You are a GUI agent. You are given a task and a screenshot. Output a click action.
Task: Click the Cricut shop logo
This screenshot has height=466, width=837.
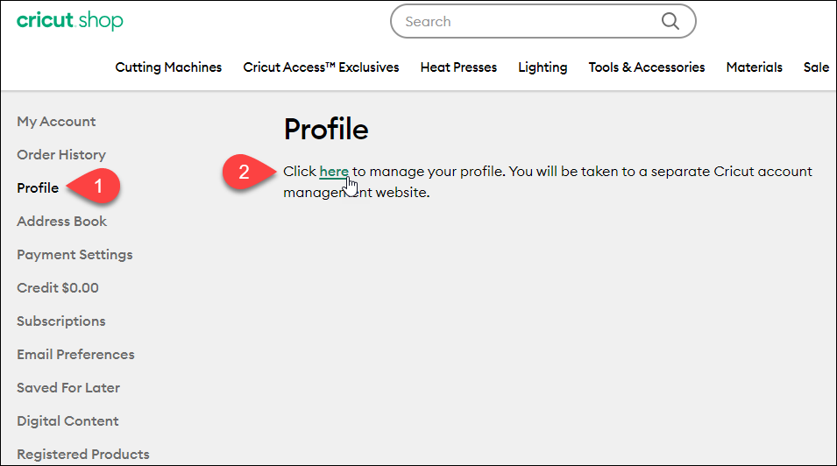click(x=70, y=21)
